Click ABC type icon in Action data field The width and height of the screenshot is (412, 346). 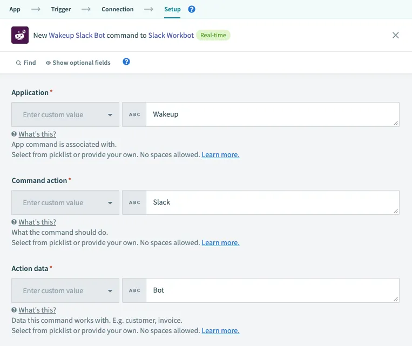tap(134, 290)
